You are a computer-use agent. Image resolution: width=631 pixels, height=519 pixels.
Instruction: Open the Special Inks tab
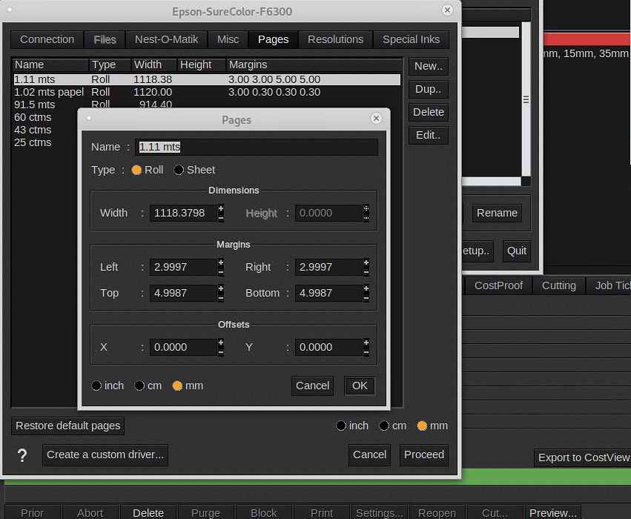[411, 39]
